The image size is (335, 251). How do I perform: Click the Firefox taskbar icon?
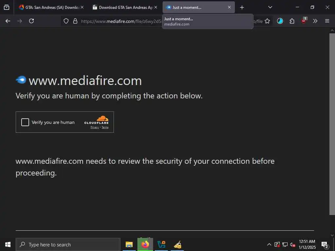[x=145, y=244]
